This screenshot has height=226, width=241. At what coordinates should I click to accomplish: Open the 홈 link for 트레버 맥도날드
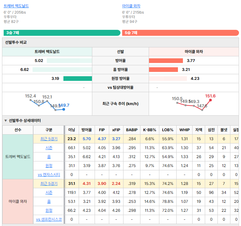pos(49,157)
